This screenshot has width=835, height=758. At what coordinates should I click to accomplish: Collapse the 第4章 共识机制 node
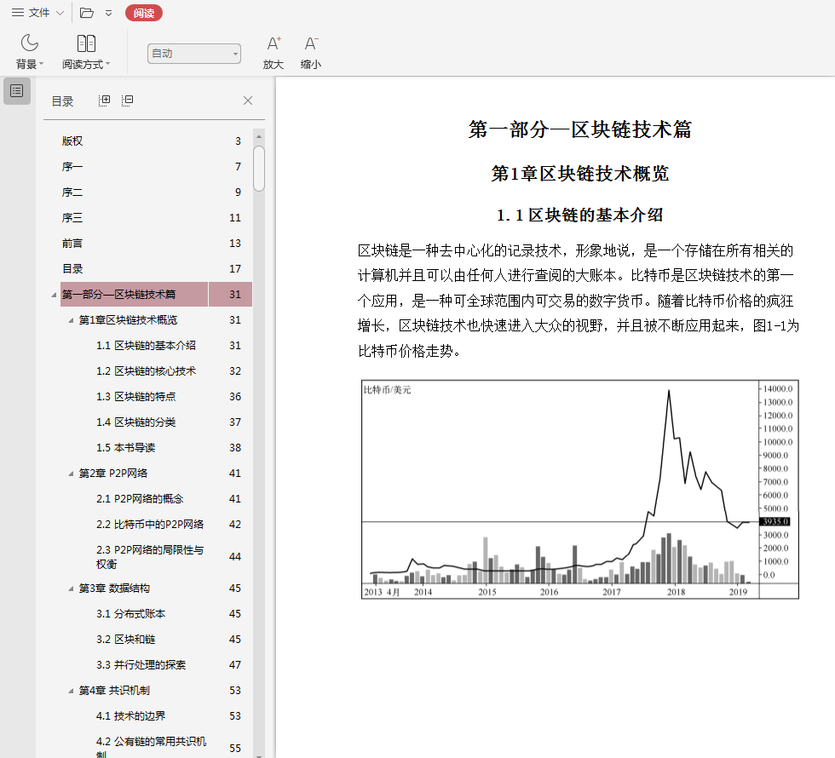[72, 691]
